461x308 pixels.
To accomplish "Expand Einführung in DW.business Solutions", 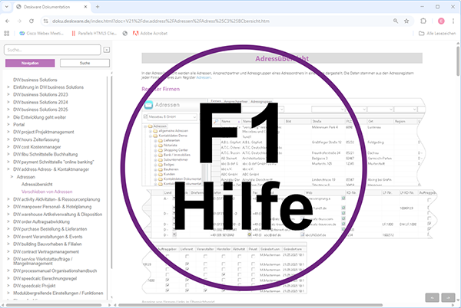I will point(8,87).
